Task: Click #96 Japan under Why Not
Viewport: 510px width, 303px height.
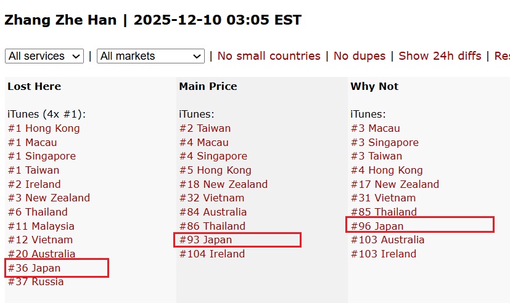Action: (377, 226)
